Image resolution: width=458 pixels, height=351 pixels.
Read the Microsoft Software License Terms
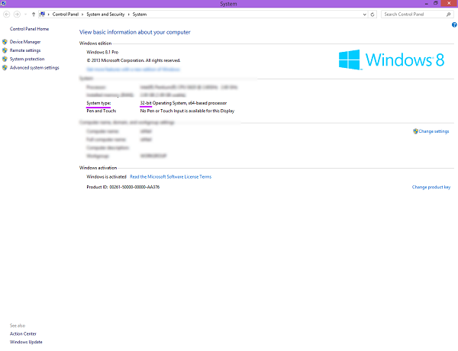170,177
